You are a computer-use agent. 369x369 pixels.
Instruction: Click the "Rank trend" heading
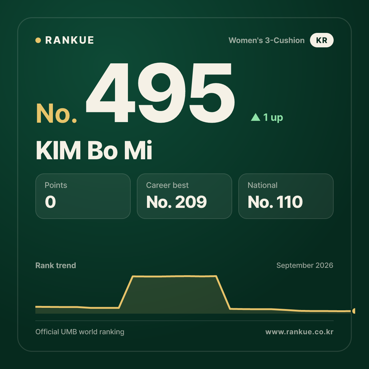(x=56, y=265)
